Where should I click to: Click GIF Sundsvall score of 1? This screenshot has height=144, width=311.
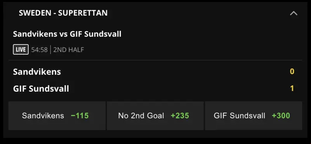pyautogui.click(x=292, y=88)
